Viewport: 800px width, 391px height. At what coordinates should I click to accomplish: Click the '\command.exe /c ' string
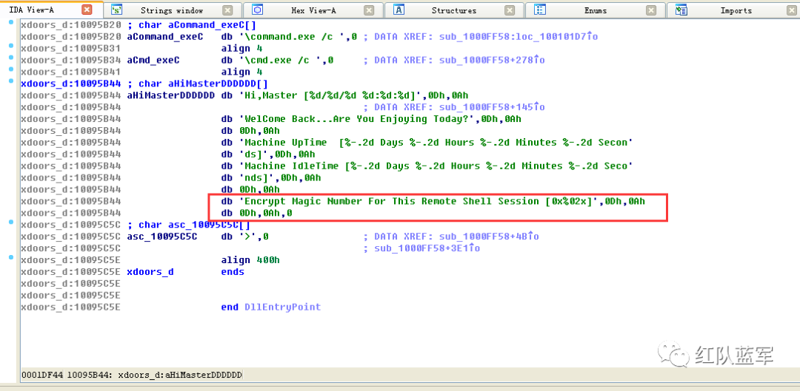[291, 37]
